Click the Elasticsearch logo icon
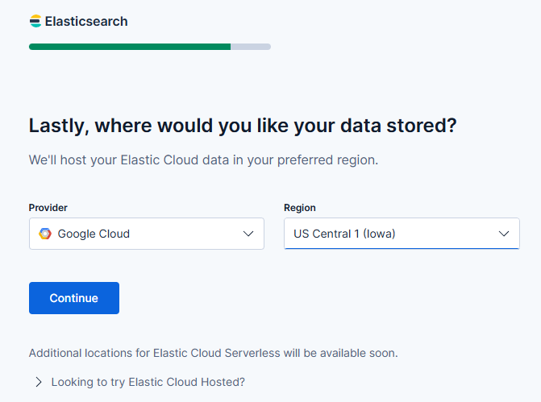The image size is (541, 402). pos(35,21)
